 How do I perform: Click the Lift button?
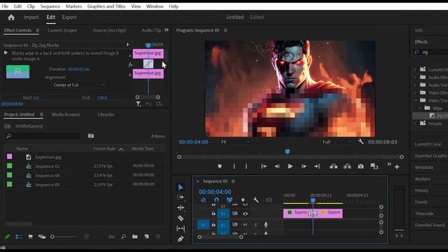pos(333,167)
